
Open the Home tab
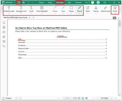click(41, 3)
